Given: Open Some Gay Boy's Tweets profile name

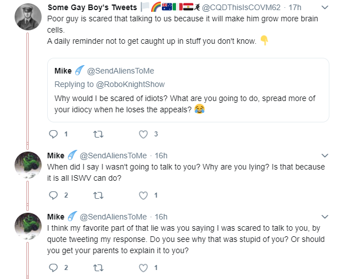Looking at the screenshot, I should click(x=92, y=7).
